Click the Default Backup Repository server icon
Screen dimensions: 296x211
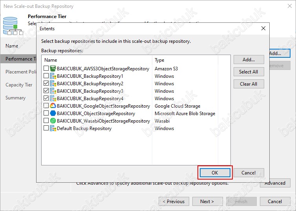[x=53, y=128]
